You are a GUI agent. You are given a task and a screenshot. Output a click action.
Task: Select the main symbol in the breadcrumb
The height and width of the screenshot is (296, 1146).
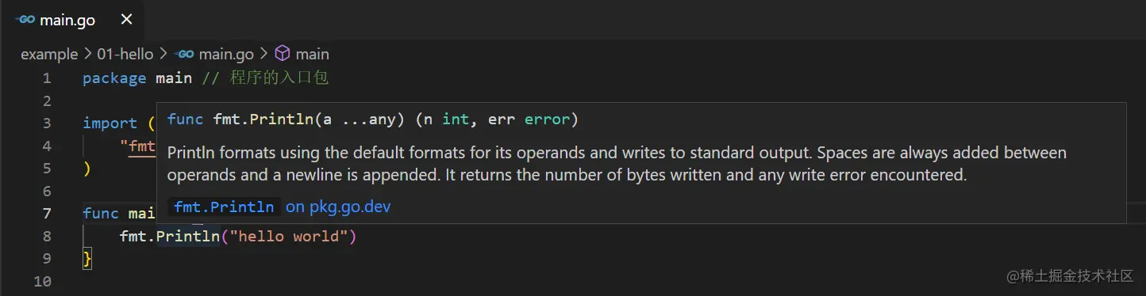point(312,54)
